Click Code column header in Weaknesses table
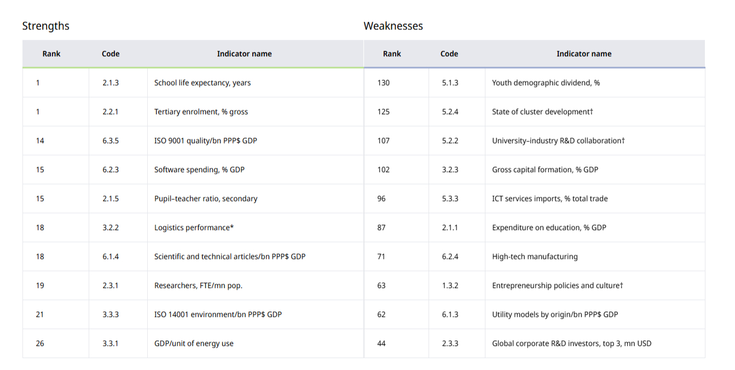The height and width of the screenshot is (370, 735). (x=449, y=54)
